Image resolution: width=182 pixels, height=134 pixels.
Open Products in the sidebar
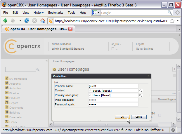point(15,98)
